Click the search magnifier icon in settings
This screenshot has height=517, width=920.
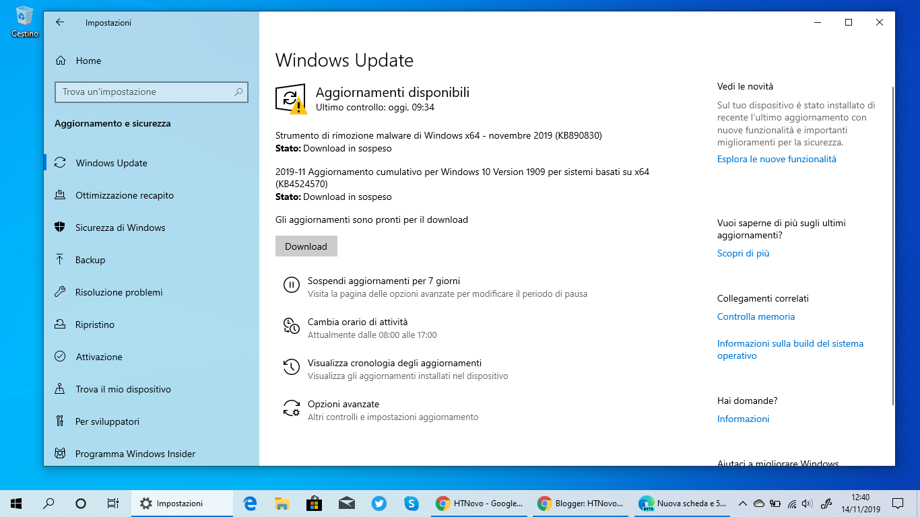pos(238,92)
